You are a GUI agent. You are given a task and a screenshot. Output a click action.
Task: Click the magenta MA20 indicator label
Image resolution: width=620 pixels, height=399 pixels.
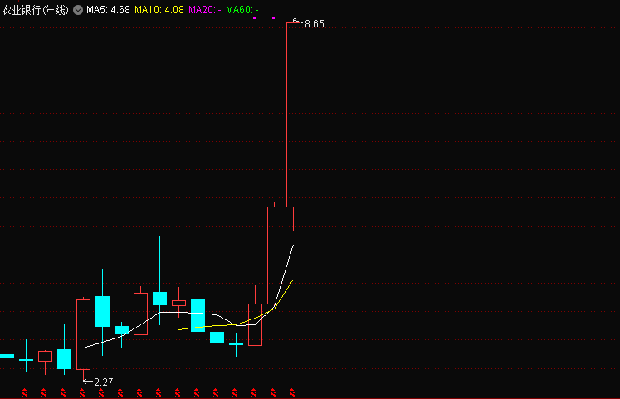(204, 10)
